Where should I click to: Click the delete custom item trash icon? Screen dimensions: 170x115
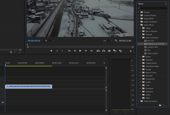(164, 105)
